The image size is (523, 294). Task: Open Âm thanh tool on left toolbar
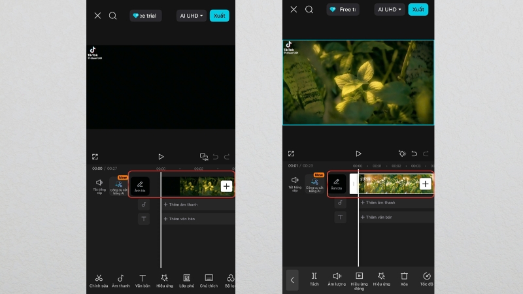click(x=120, y=281)
